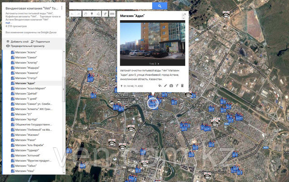289x182 pixels.
Task: Select the Add directions tool
Action: 105,14
